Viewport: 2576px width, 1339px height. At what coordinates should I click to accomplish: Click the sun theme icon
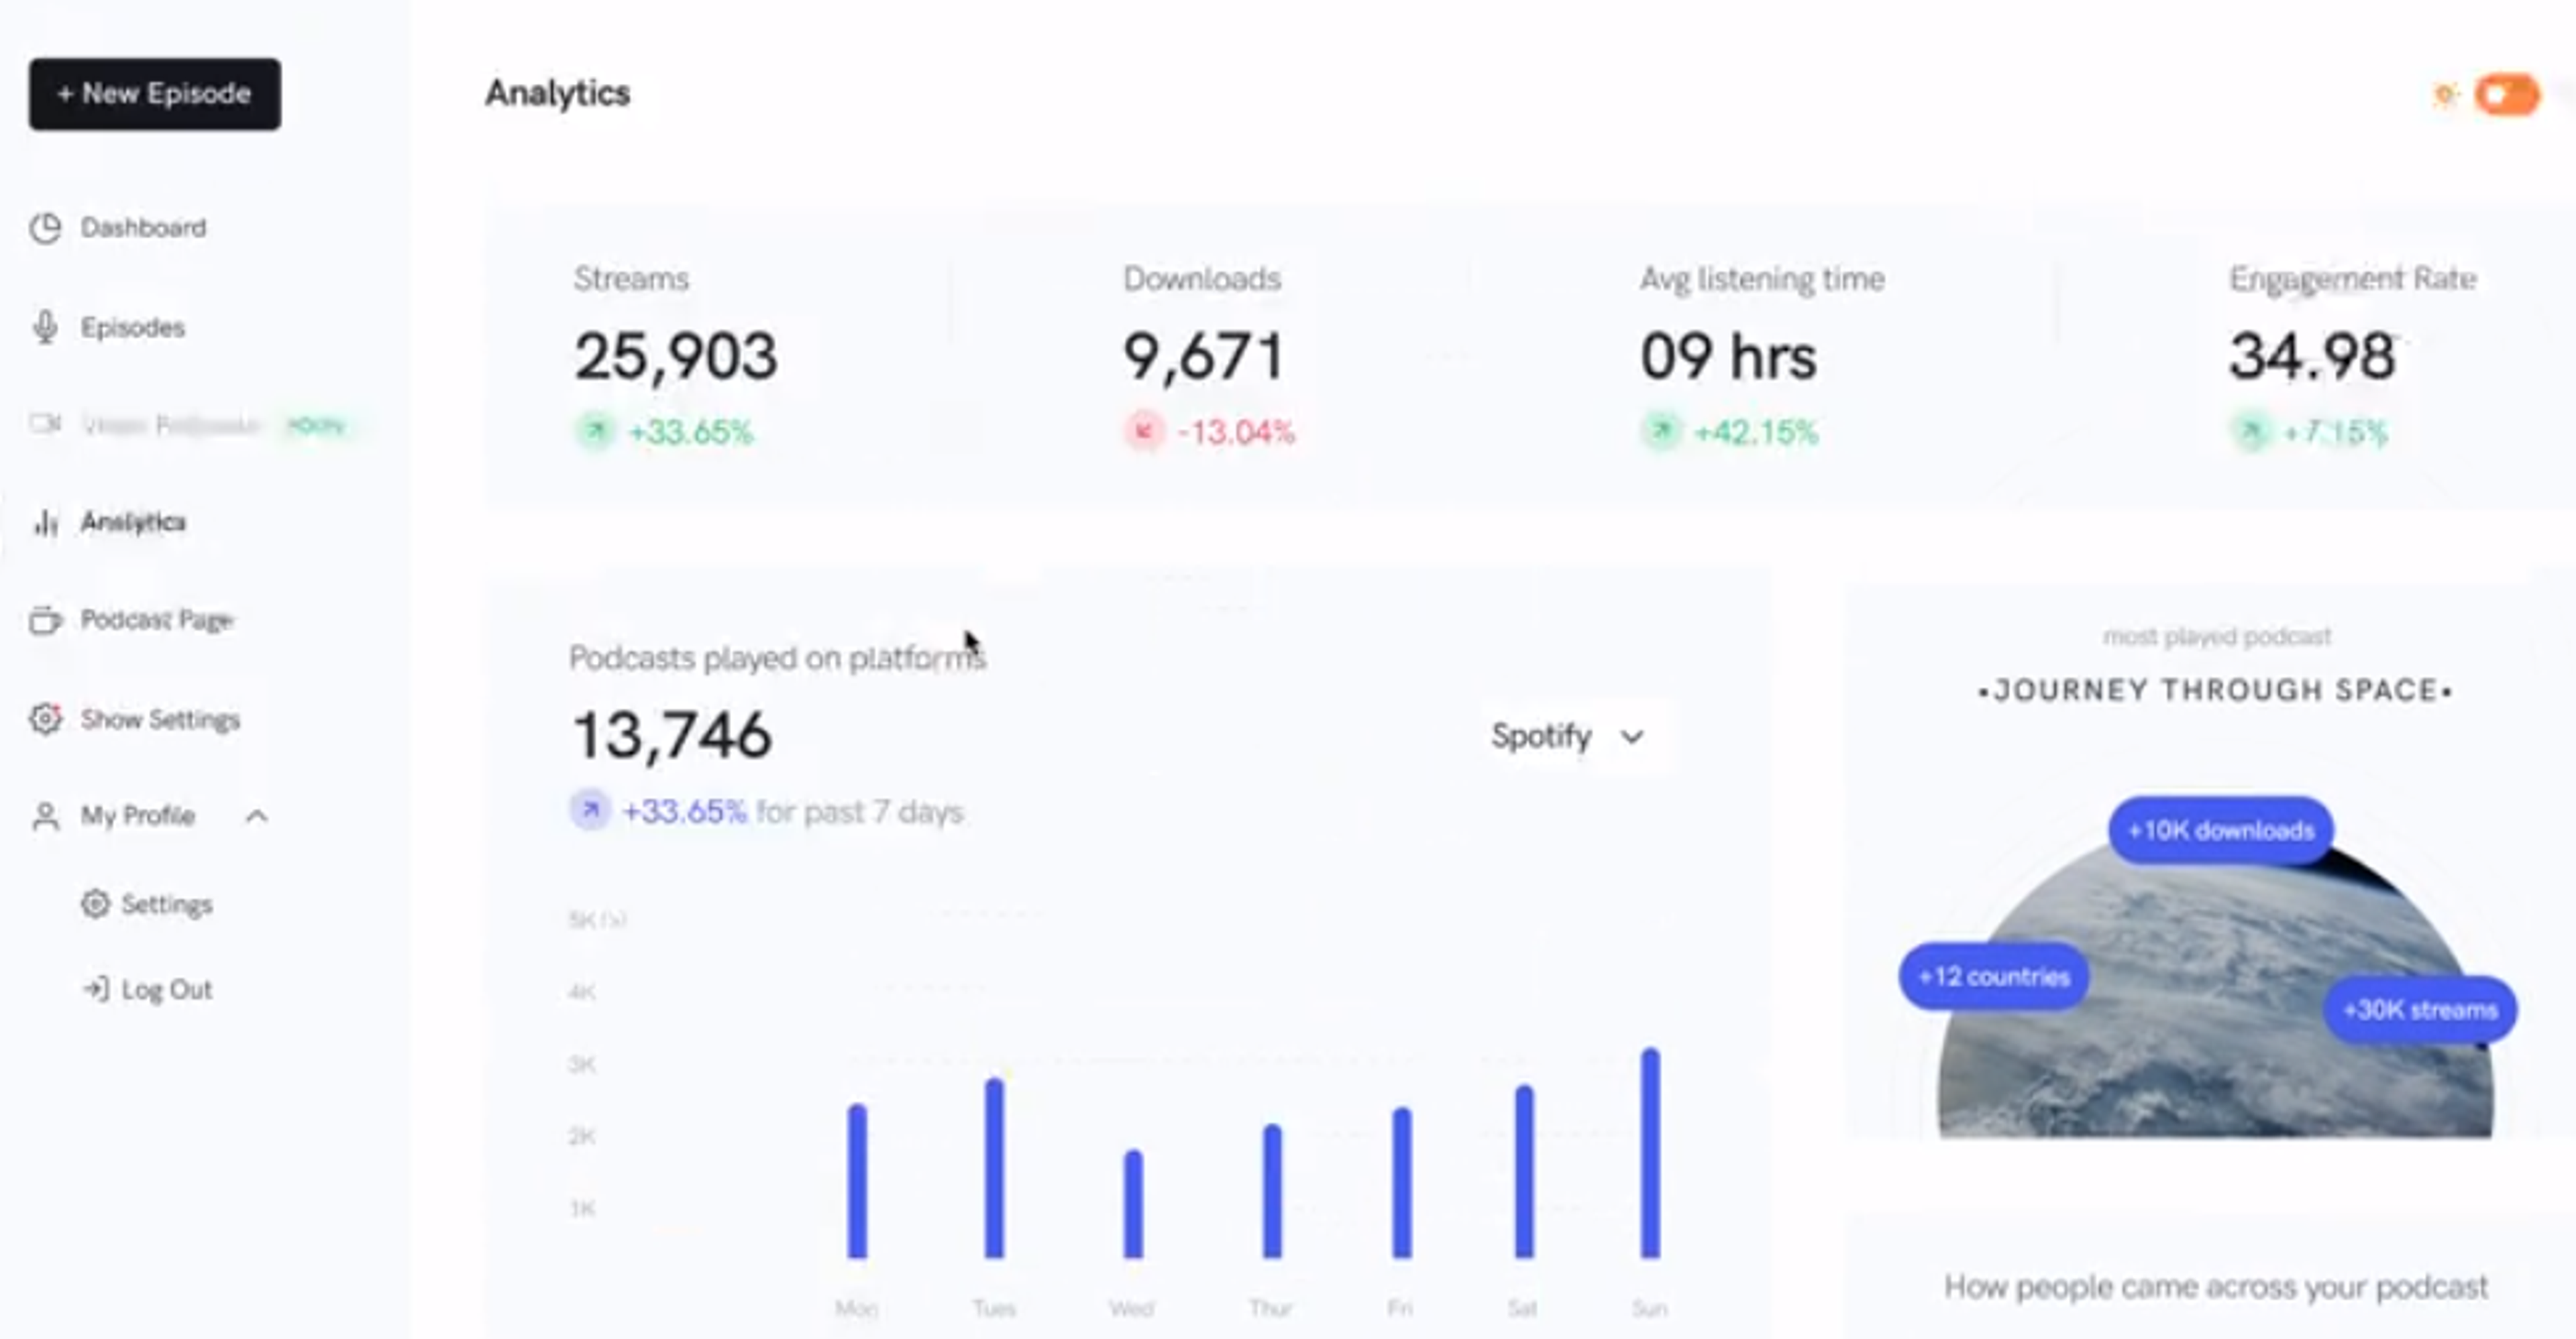[2445, 95]
